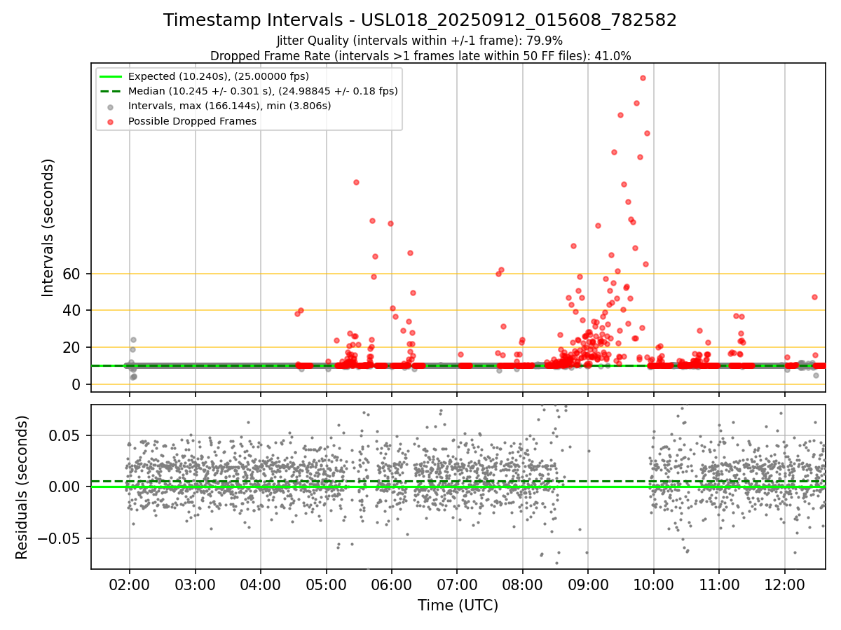
Task: Click the 'Intervals (seconds)' y-axis label
Action: pos(48,227)
